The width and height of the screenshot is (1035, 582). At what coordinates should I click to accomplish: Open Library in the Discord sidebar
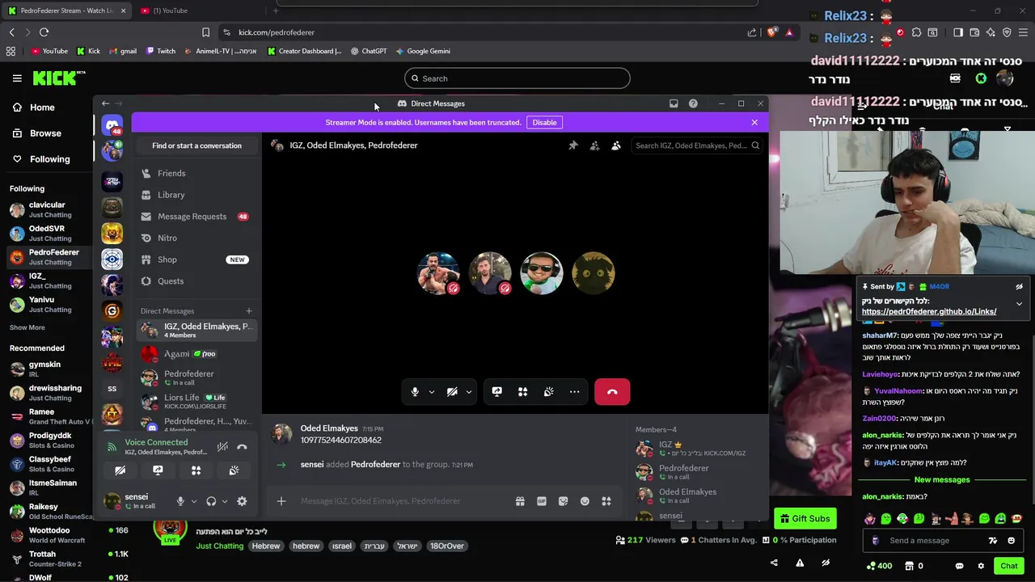196,195
